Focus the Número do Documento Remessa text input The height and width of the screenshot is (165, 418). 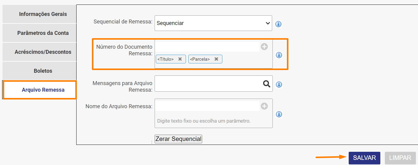coord(207,47)
